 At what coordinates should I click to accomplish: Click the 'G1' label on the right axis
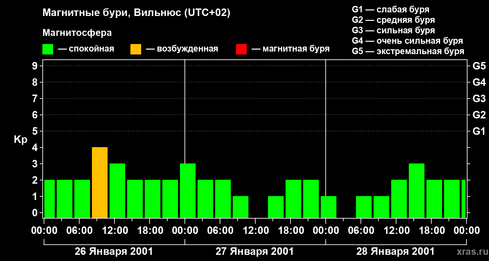(479, 131)
